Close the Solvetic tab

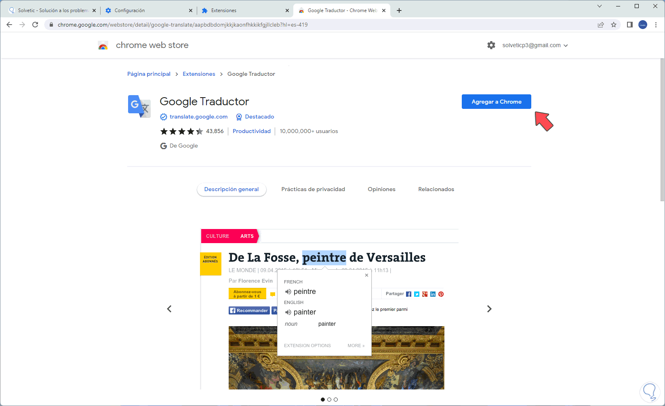pos(94,10)
